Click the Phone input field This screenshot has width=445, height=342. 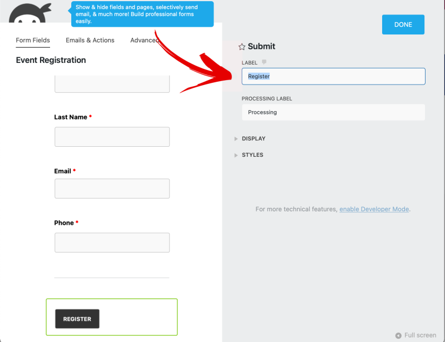111,242
